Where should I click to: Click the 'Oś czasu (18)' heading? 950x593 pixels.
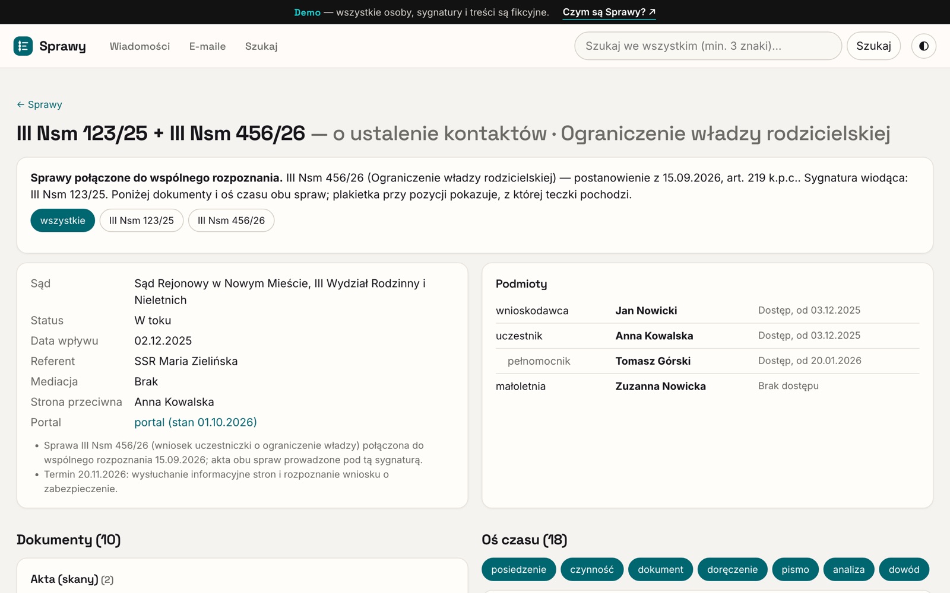point(524,540)
